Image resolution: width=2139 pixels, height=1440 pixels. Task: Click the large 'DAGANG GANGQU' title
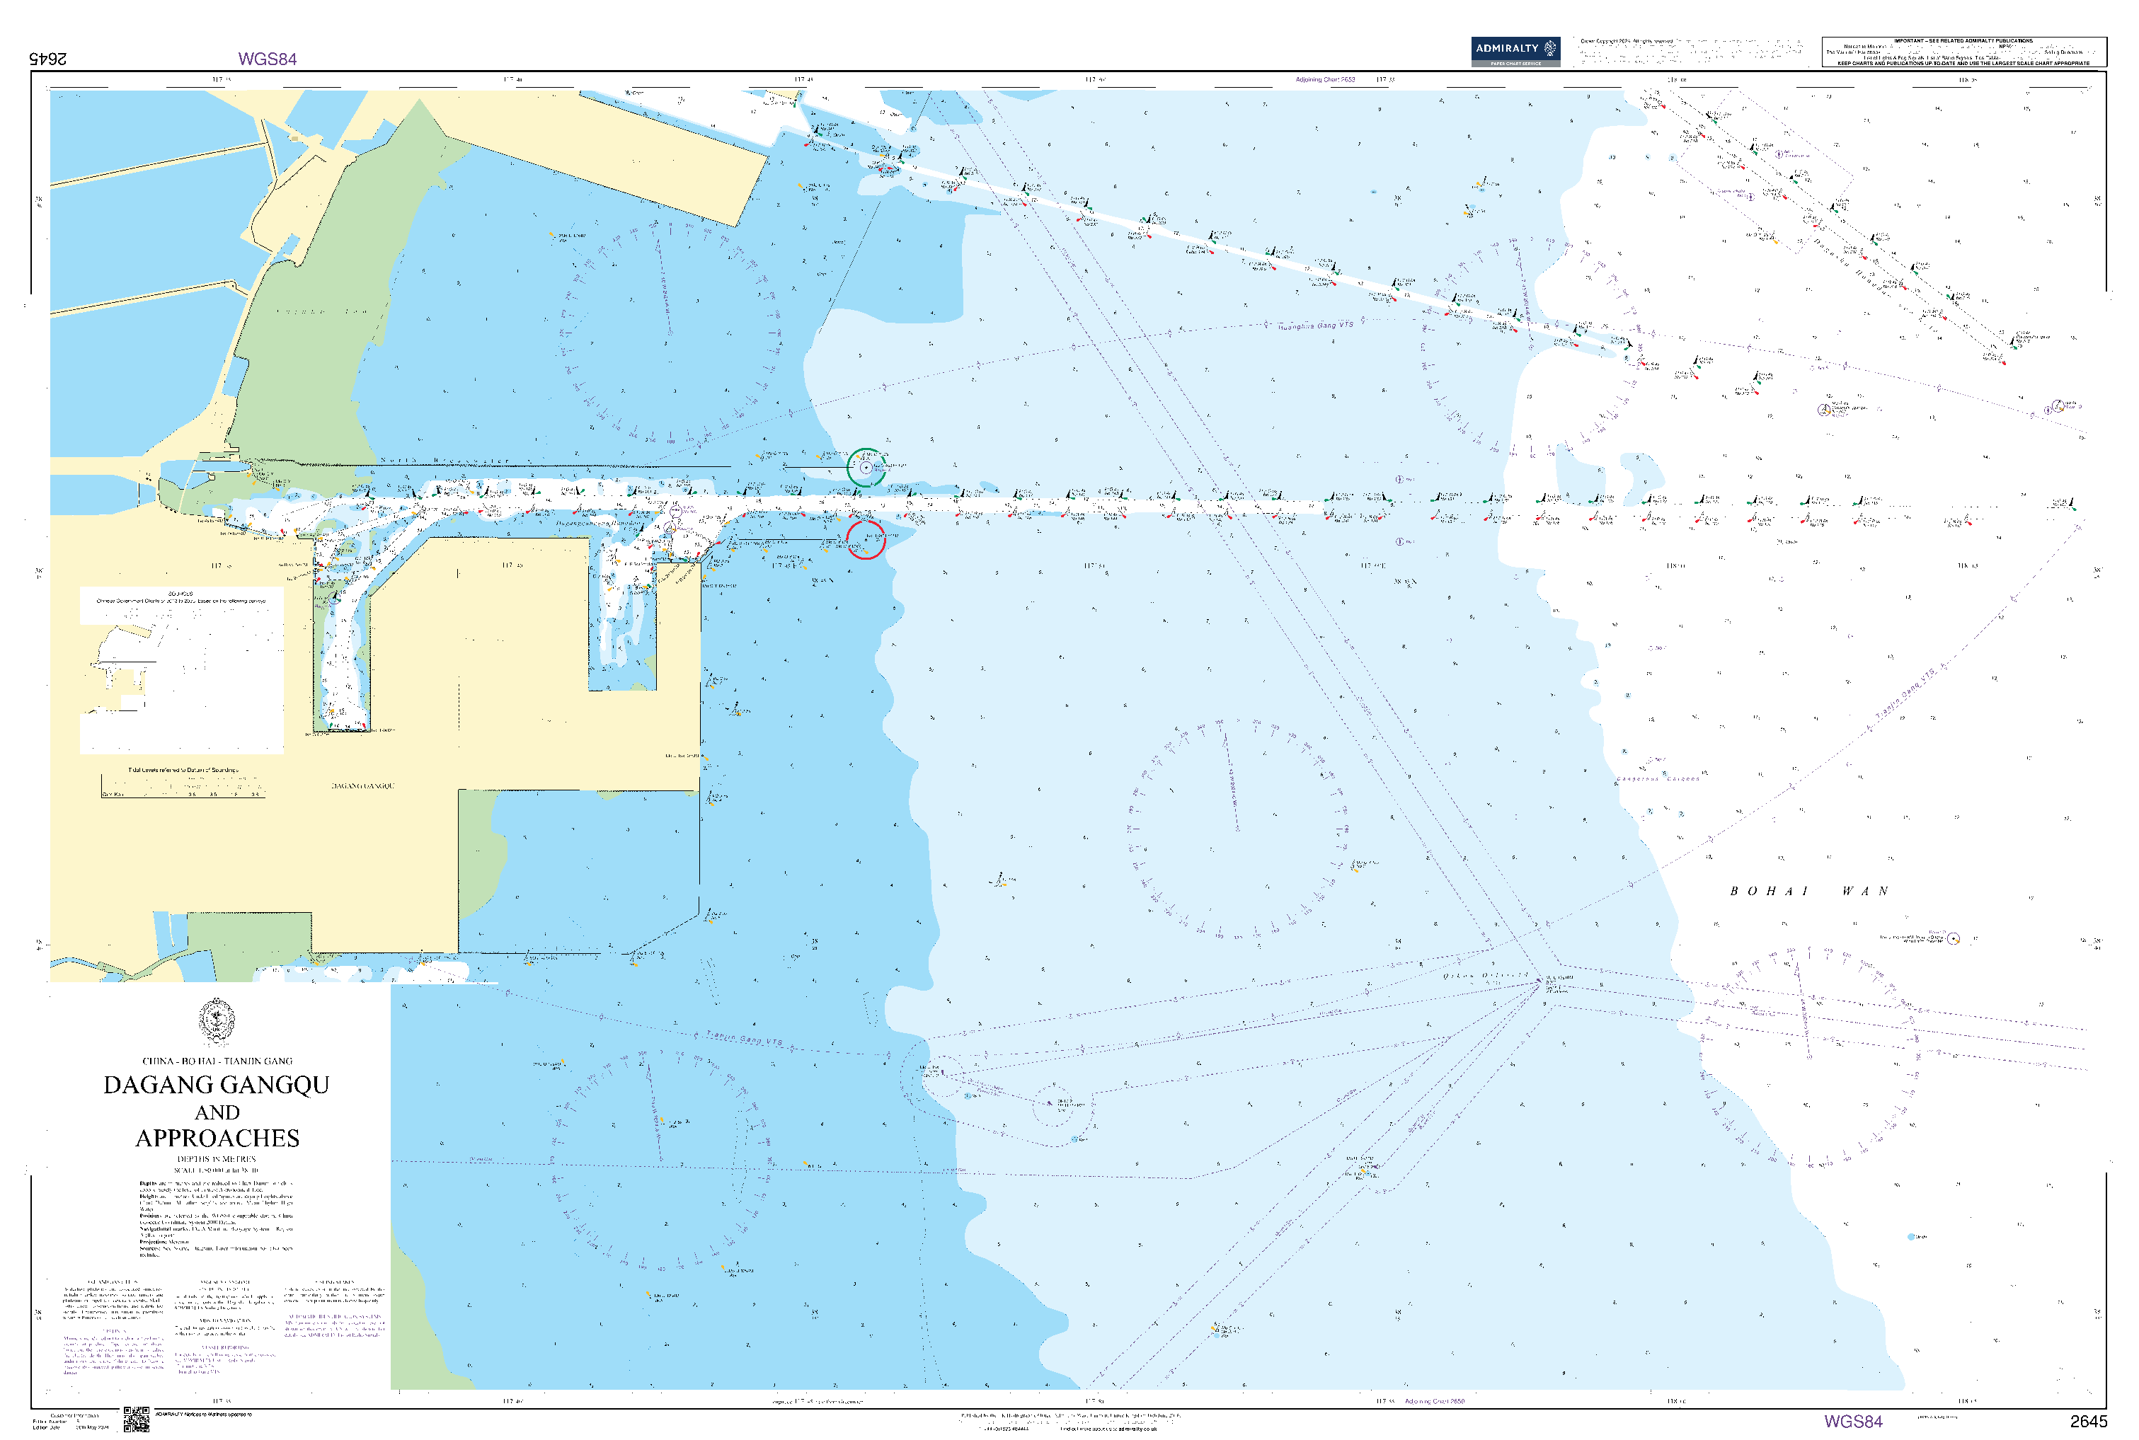(x=217, y=1085)
